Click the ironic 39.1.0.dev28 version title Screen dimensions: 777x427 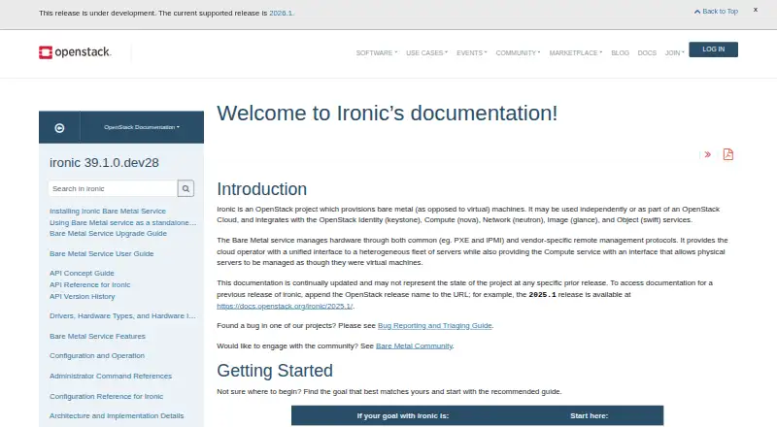pos(104,162)
